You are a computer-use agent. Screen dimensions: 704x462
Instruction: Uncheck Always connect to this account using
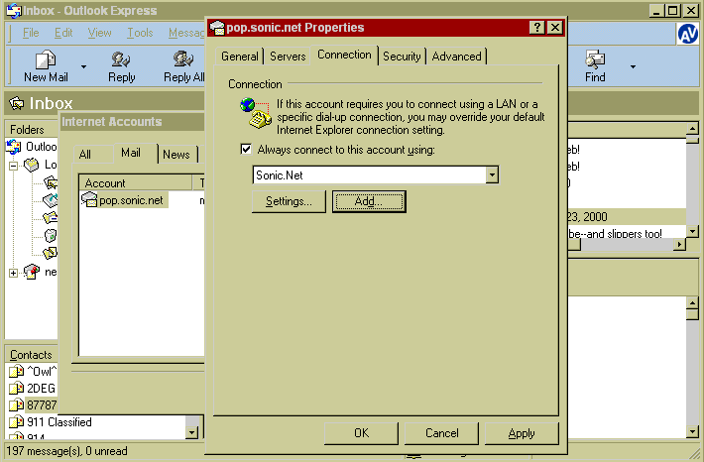(246, 149)
